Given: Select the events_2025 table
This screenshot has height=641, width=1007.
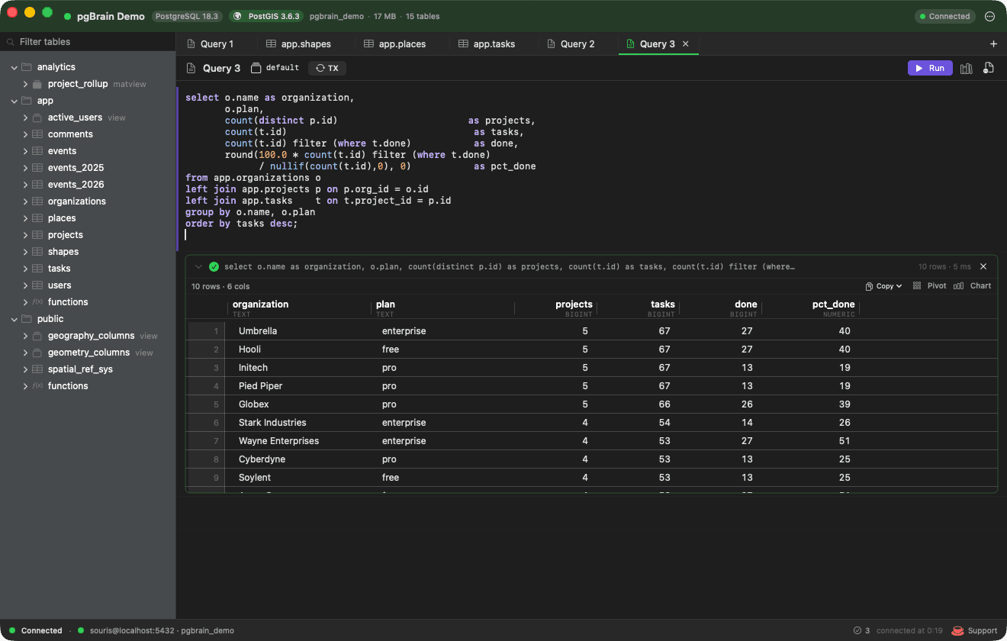Looking at the screenshot, I should pyautogui.click(x=76, y=168).
